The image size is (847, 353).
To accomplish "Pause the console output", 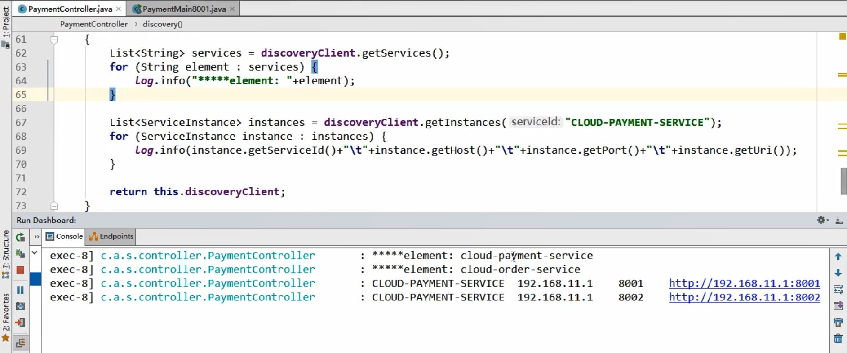I will coord(20,290).
